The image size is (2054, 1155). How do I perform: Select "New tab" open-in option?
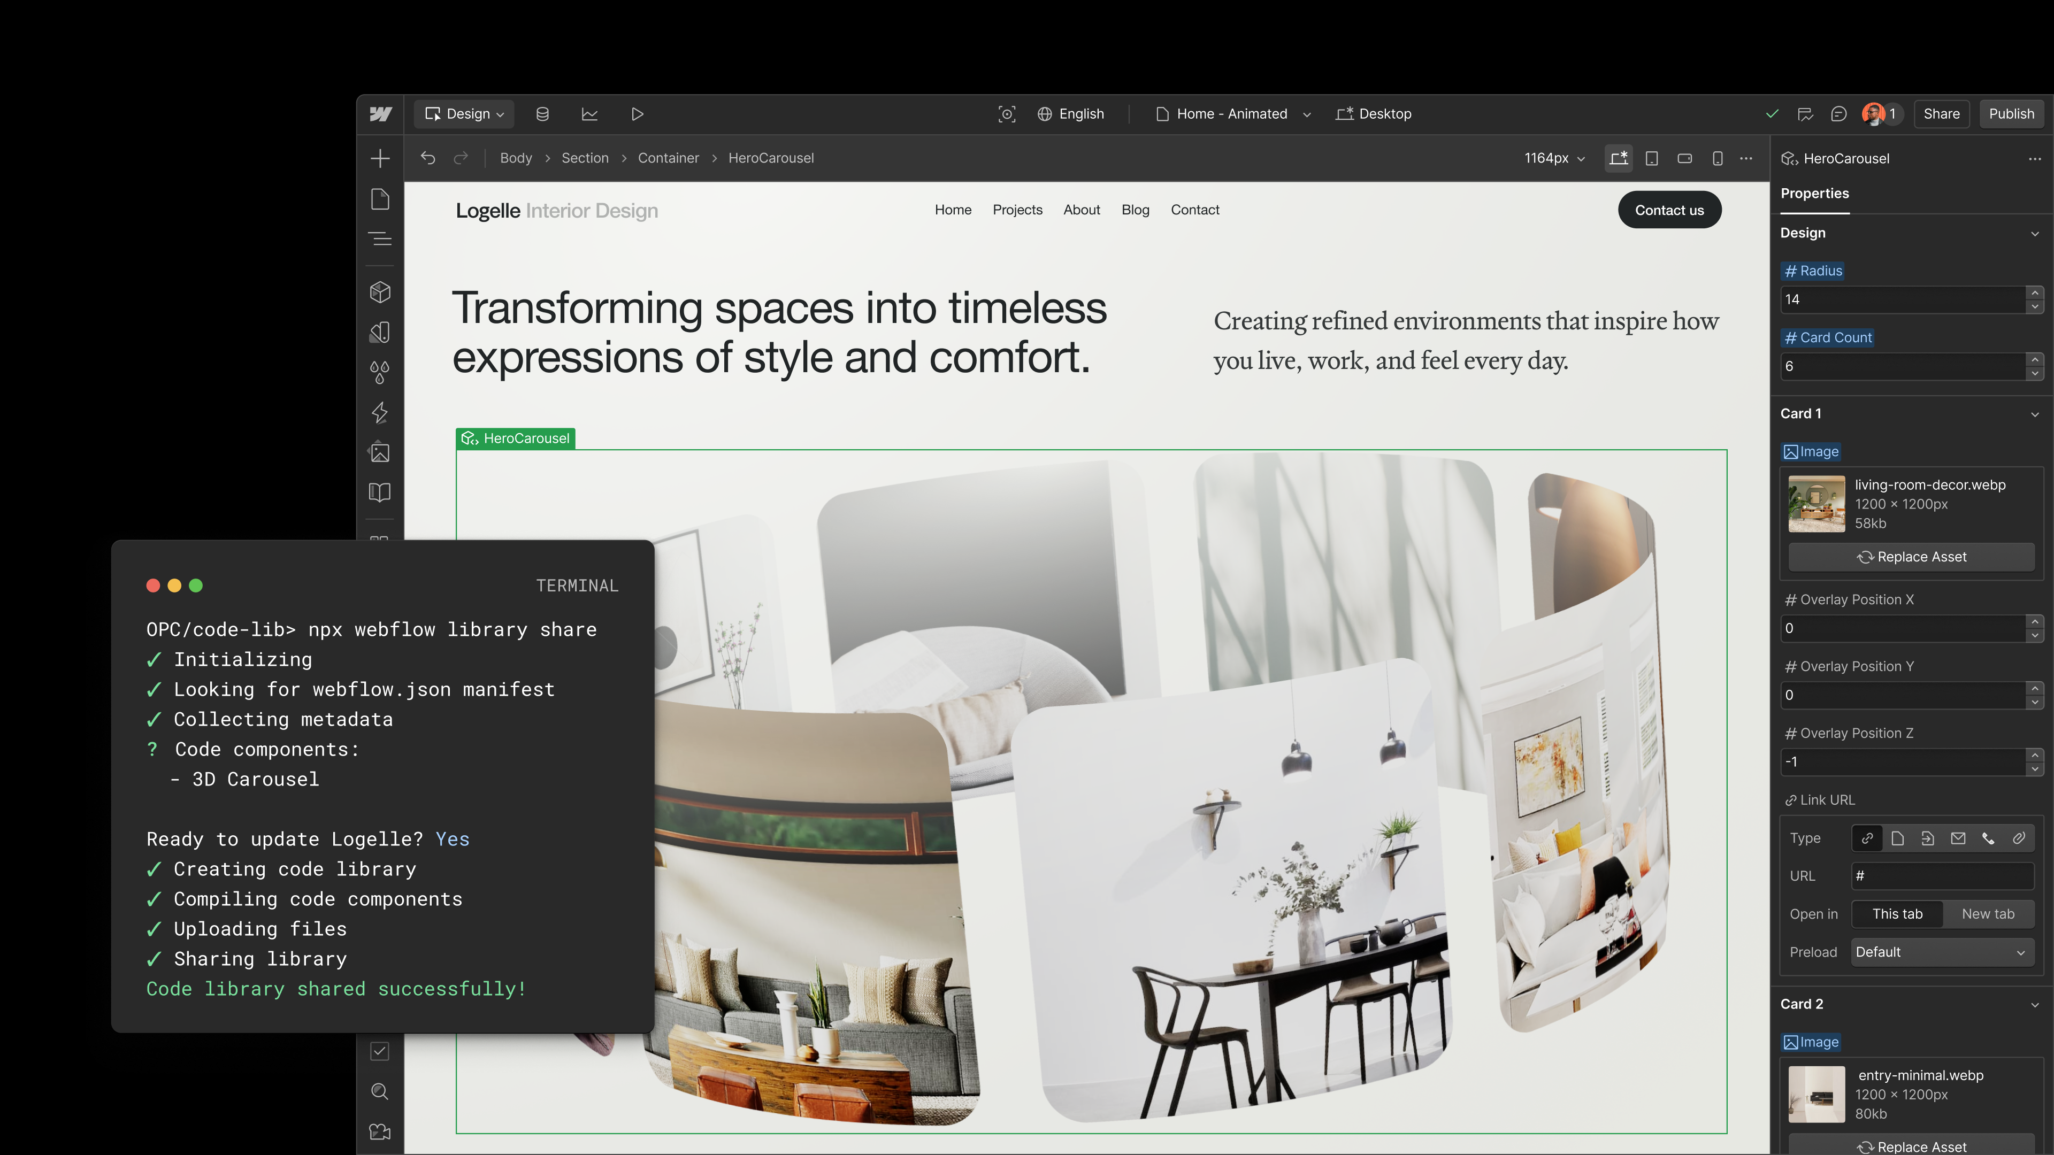click(x=1988, y=914)
